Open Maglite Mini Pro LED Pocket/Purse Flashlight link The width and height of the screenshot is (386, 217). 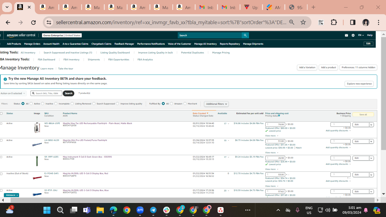(x=85, y=140)
